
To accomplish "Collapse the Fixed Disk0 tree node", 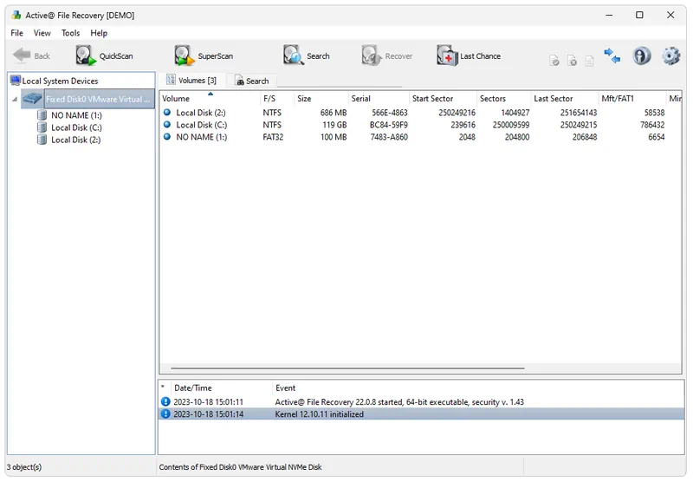I will (15, 99).
